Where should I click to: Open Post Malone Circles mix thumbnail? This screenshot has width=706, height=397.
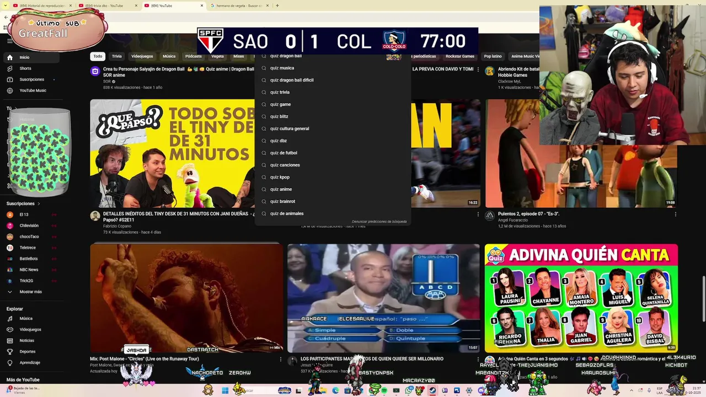[x=186, y=298]
